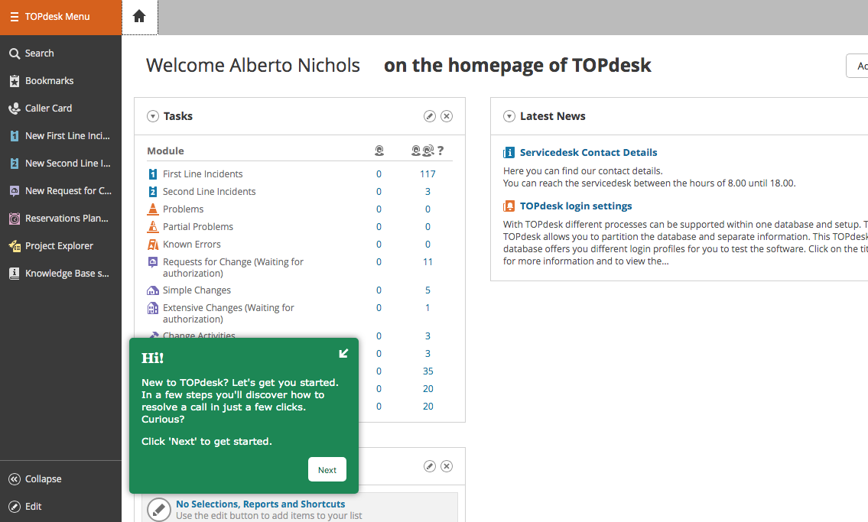This screenshot has height=522, width=868.
Task: Click the operator group column header icon
Action: point(423,151)
